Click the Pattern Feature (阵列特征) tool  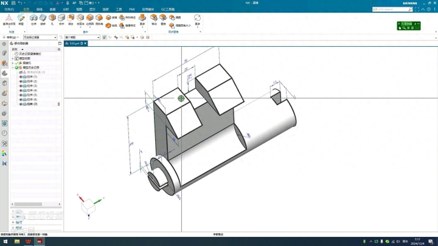tap(127, 18)
